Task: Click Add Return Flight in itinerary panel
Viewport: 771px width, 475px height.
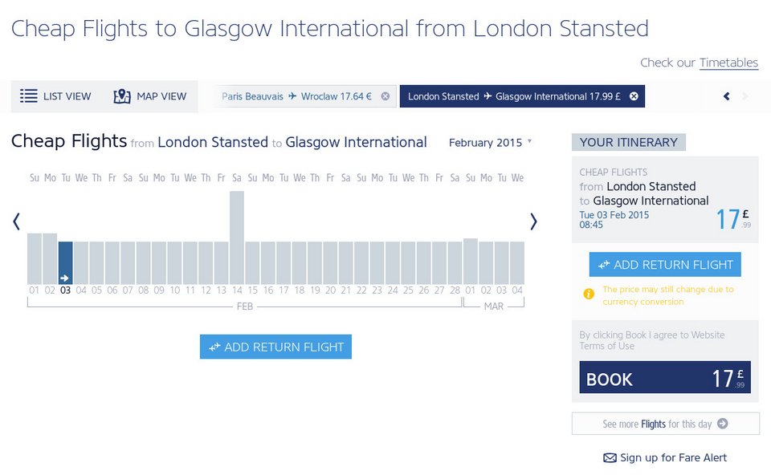Action: 665,265
